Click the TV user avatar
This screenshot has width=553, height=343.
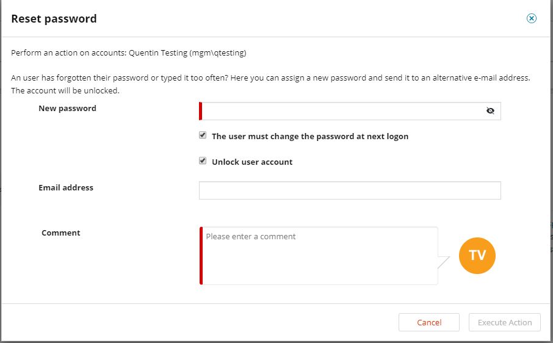pyautogui.click(x=477, y=255)
